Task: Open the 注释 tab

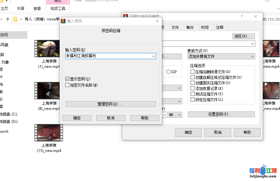Action: coord(219,27)
